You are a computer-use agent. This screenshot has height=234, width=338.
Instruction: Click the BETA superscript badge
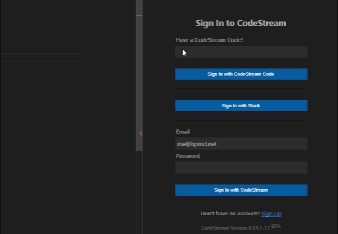click(275, 226)
